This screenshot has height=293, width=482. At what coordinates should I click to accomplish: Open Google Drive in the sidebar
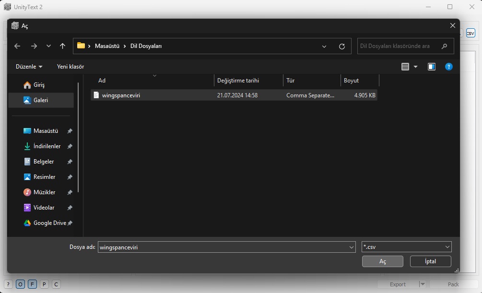[x=41, y=223]
